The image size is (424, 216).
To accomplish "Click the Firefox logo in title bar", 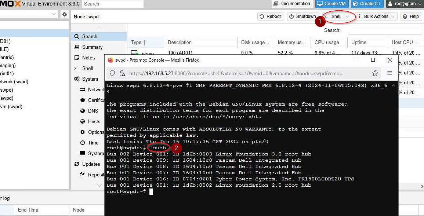I will coord(110,60).
